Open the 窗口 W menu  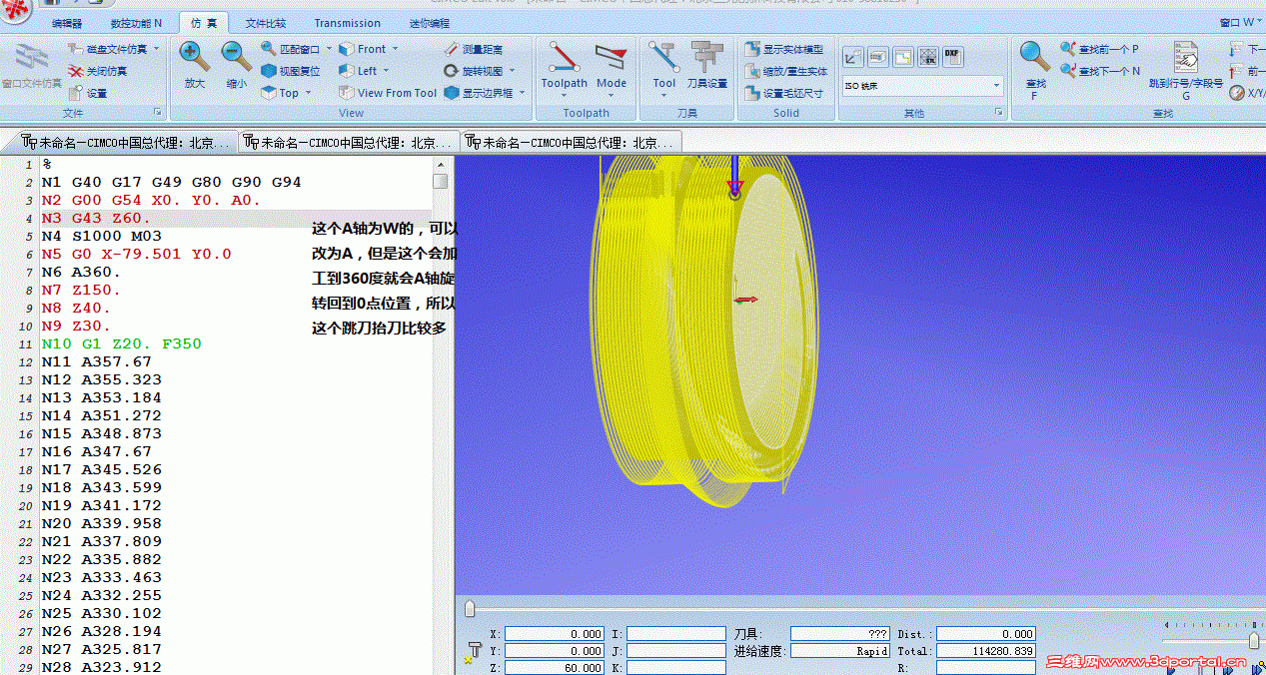coord(1242,22)
